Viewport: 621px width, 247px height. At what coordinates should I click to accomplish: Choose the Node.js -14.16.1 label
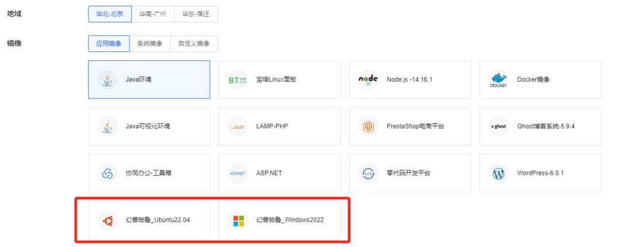click(409, 79)
